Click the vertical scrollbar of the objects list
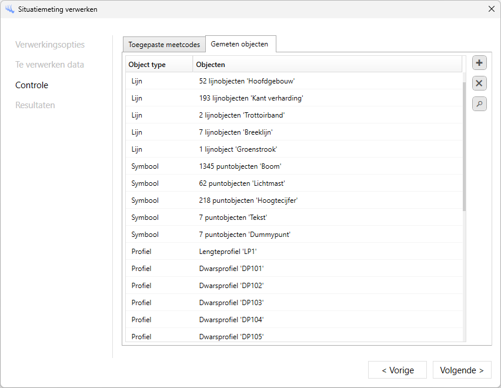This screenshot has width=501, height=388. point(464,147)
